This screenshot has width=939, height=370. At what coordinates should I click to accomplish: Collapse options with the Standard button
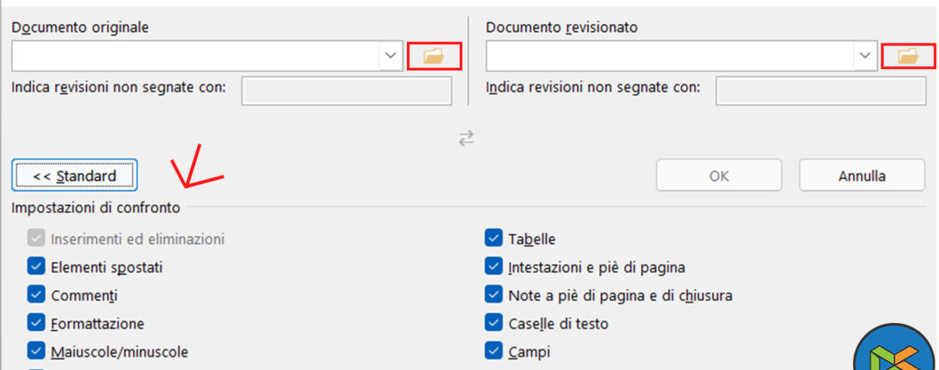[x=75, y=175]
